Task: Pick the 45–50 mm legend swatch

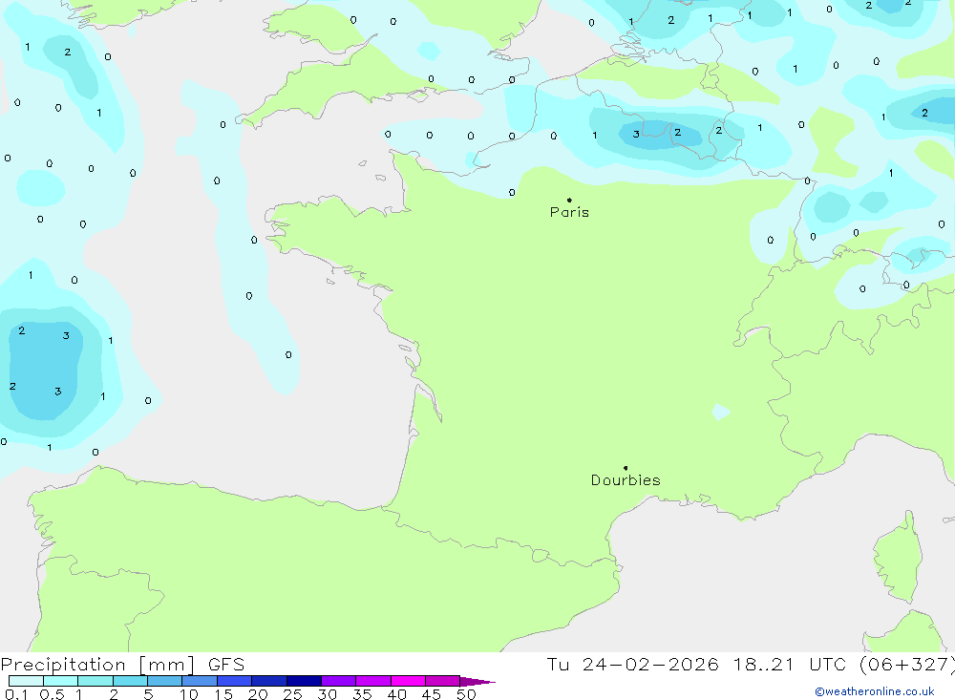Action: coord(443,681)
